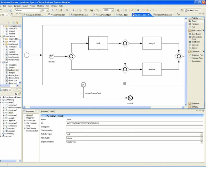Screen dimensions: 206x170
Task: Open the Business Proc... perspective button
Action: click(x=193, y=10)
